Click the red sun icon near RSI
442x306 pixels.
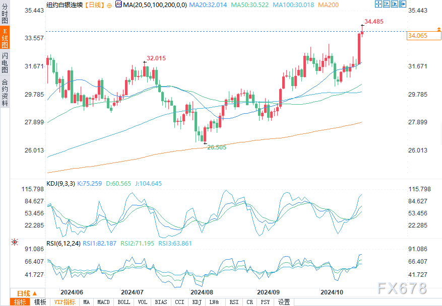pos(15,242)
